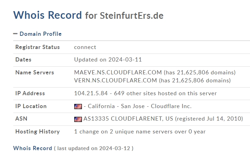Click last updated on 2024-03-12 text
The image size is (250, 155).
(94, 148)
